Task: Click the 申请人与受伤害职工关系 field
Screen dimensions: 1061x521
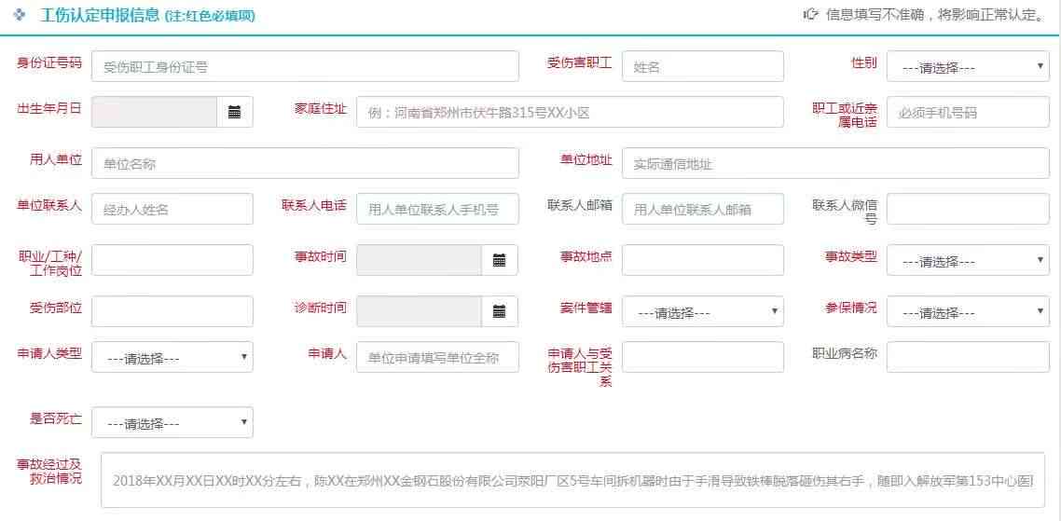Action: 703,357
